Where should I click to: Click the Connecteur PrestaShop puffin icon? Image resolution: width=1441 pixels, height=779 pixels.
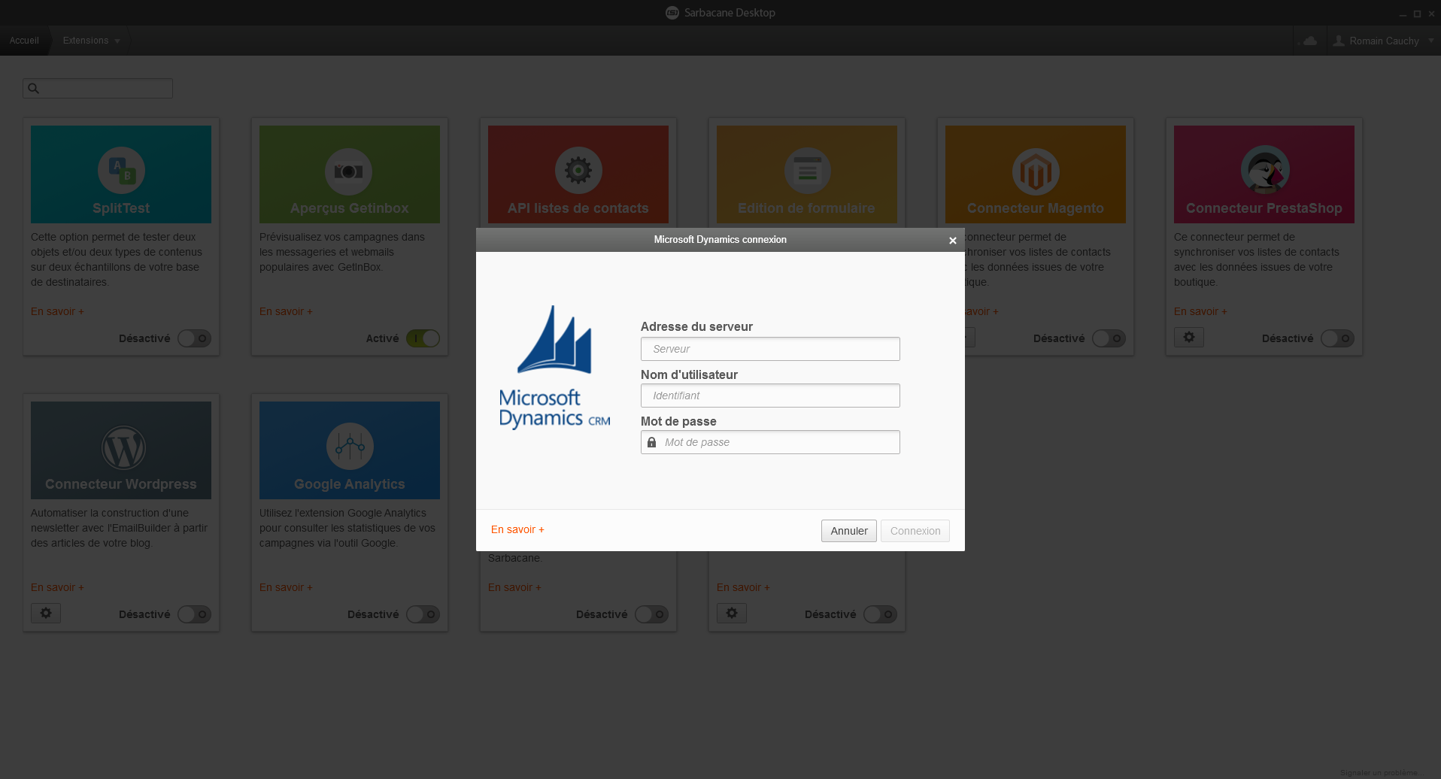click(1265, 170)
